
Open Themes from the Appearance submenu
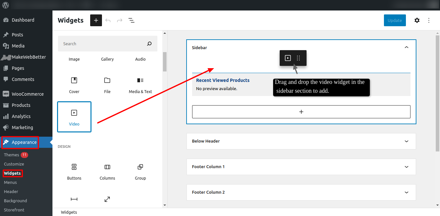(x=11, y=155)
